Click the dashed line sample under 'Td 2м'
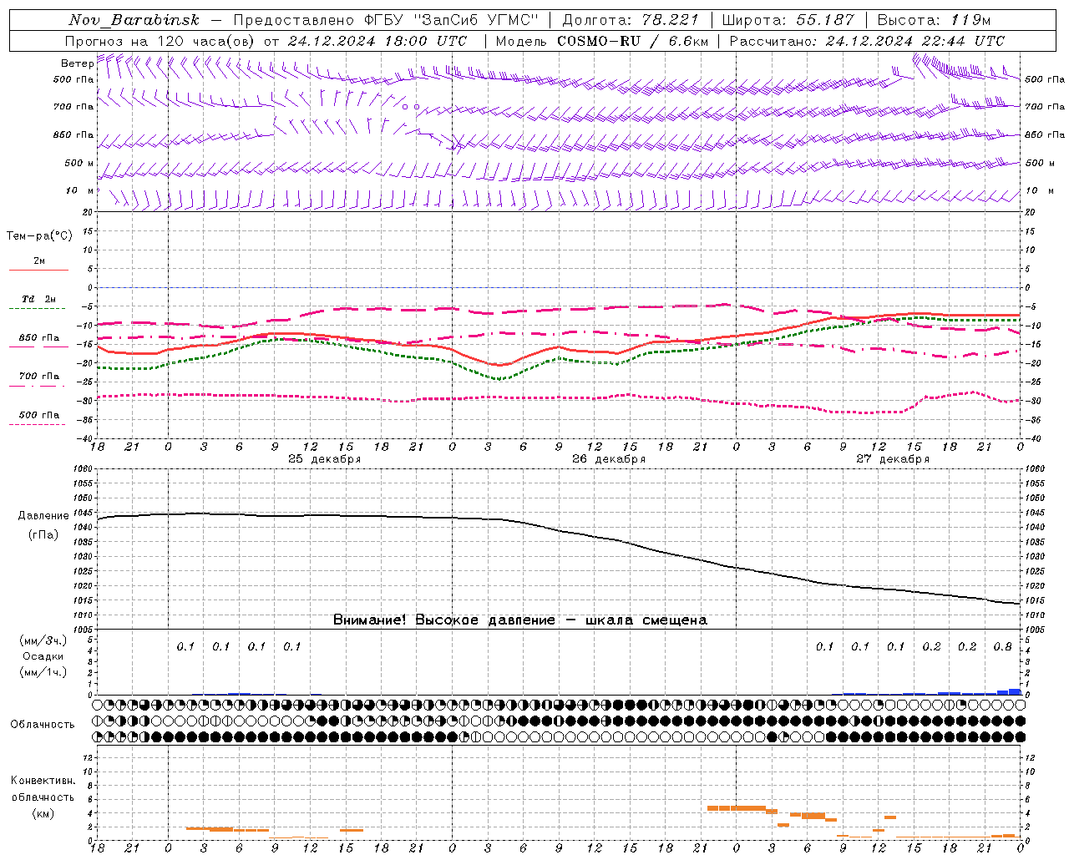 coord(38,309)
